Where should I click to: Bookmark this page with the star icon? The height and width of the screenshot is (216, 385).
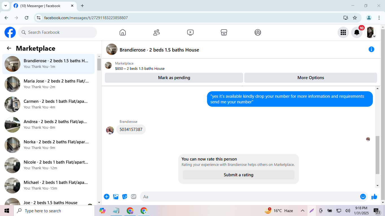tap(355, 18)
